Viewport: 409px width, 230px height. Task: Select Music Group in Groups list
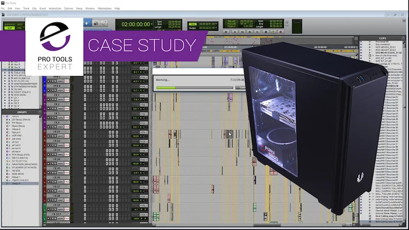(18, 126)
